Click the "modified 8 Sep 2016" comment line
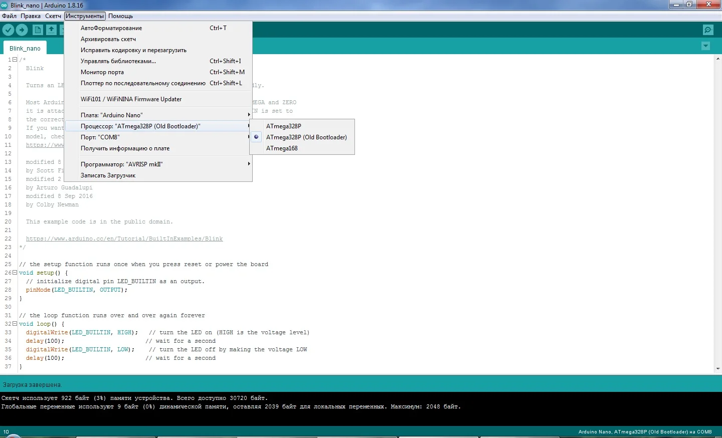Screen dimensions: 722x438 coord(59,196)
